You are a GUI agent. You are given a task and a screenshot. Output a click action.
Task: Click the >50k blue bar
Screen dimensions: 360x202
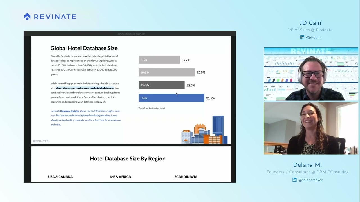pyautogui.click(x=171, y=98)
